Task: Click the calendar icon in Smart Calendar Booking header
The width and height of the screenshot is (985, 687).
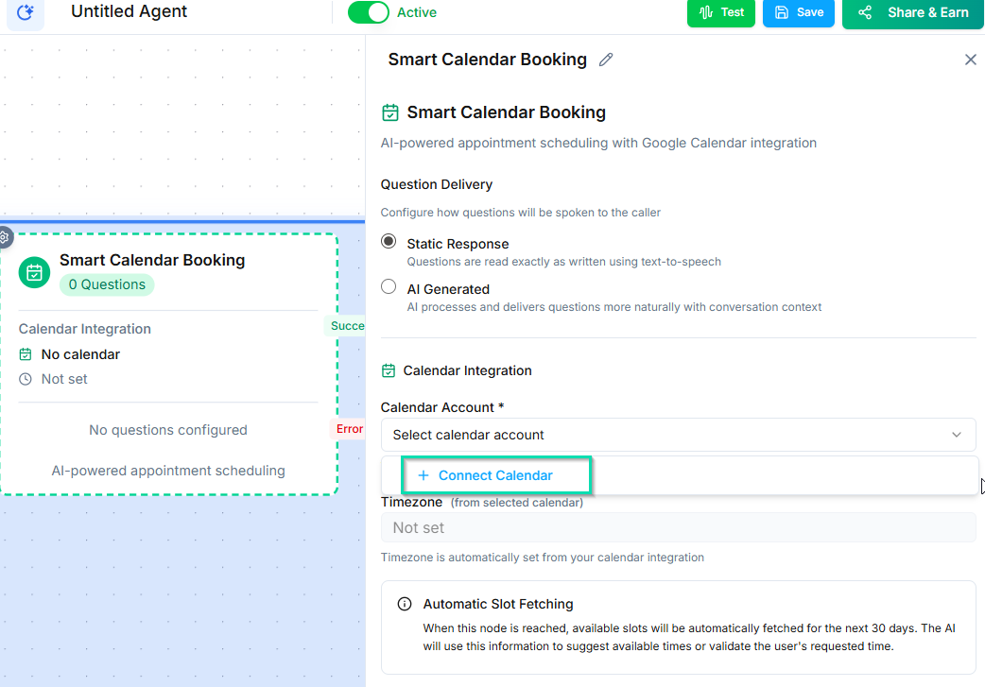Action: click(389, 112)
